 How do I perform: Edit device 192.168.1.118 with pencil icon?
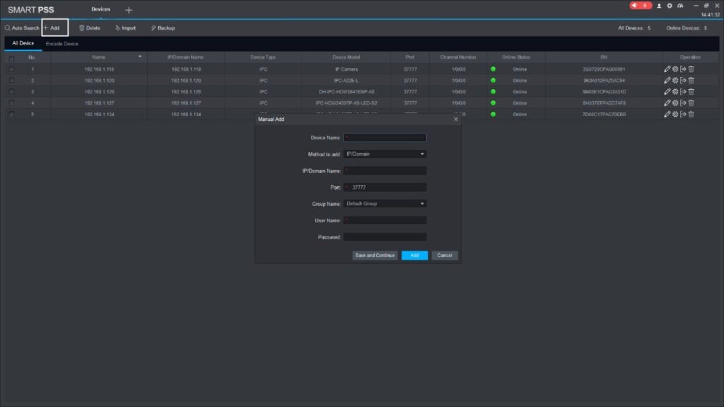667,69
